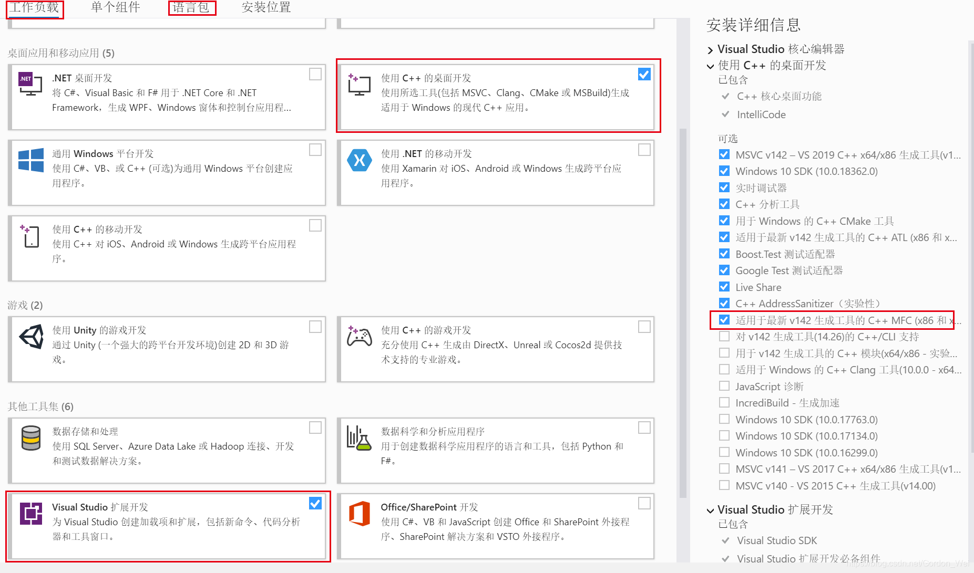Uncheck the 实时调试器 option

coord(724,187)
